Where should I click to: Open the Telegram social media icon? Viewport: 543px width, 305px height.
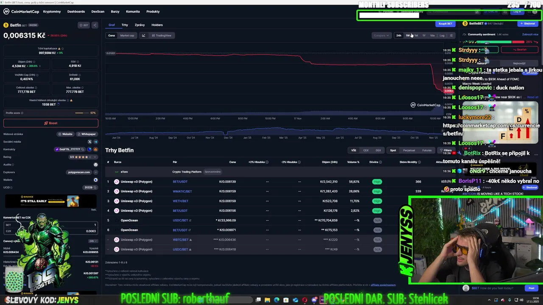pyautogui.click(x=95, y=142)
